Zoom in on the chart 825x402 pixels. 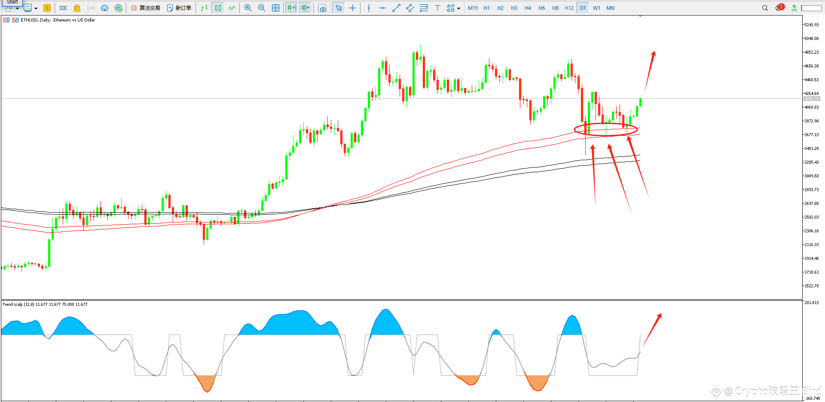[x=248, y=8]
